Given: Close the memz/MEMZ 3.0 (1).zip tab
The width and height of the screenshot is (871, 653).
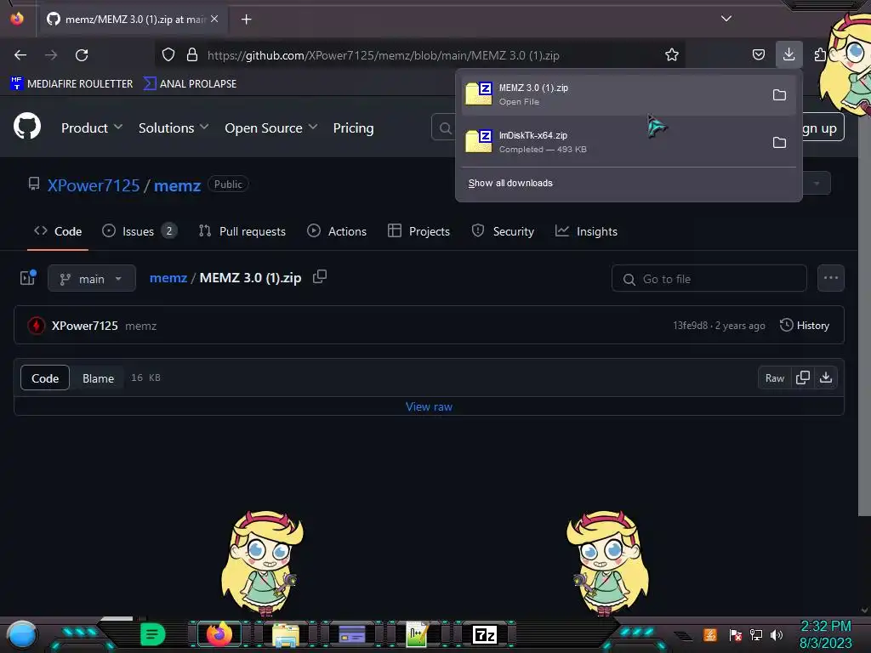Looking at the screenshot, I should tap(214, 19).
